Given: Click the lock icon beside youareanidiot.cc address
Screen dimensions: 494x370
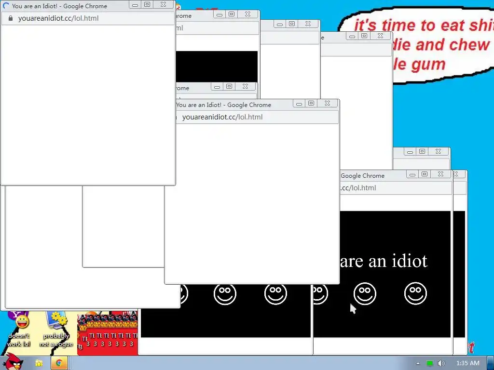Looking at the screenshot, I should [11, 18].
